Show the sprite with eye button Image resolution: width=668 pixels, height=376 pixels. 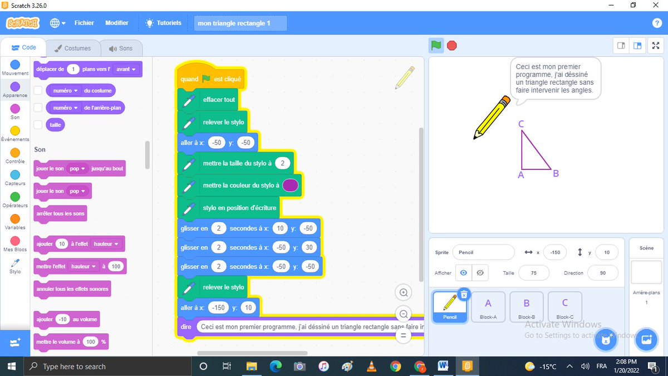[x=463, y=273]
